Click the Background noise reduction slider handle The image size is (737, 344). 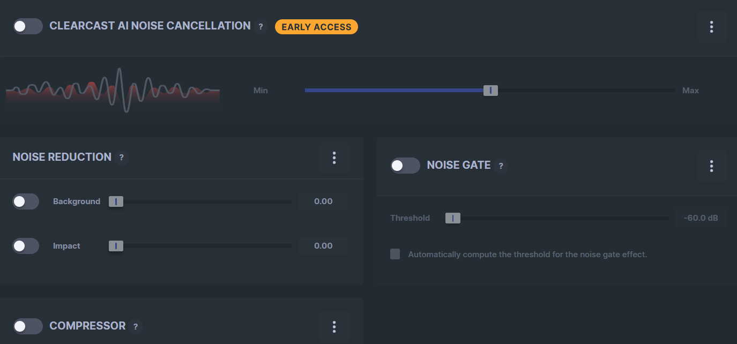[x=116, y=201]
